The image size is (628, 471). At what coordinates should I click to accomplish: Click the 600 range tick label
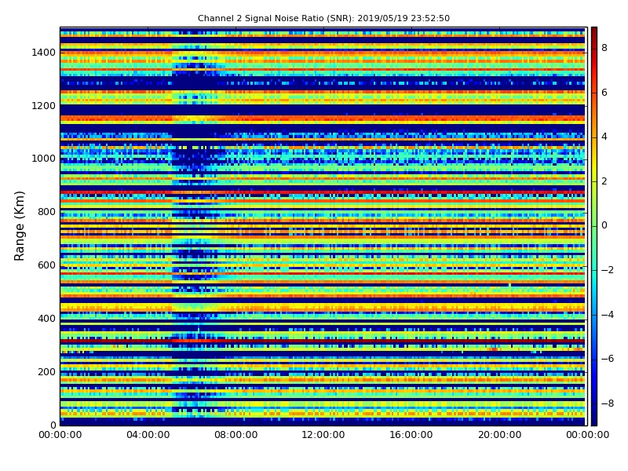46,265
